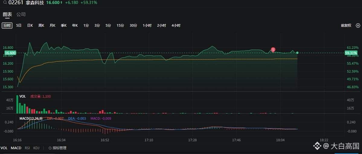Select the 4小时 interval

tap(176, 25)
